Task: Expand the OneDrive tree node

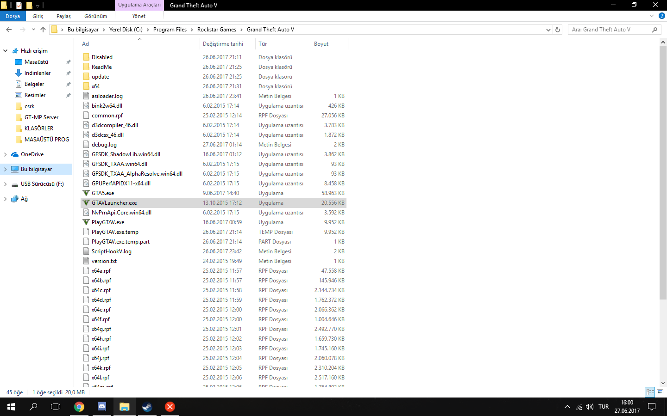Action: 6,154
